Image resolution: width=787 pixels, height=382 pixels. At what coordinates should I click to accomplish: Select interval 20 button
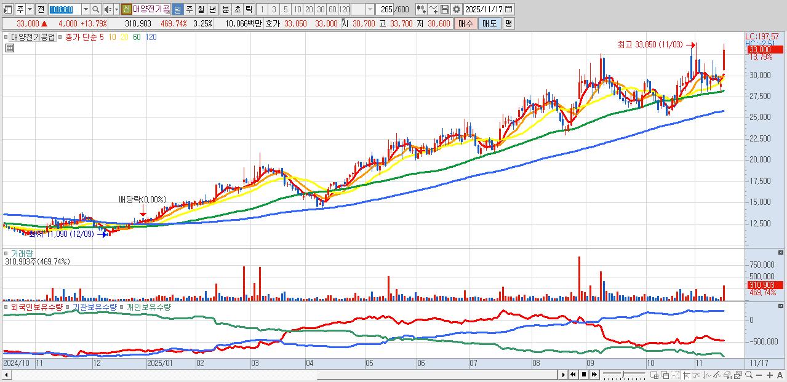click(x=309, y=9)
